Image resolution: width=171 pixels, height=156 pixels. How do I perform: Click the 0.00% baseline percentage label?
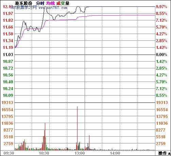[161, 55]
